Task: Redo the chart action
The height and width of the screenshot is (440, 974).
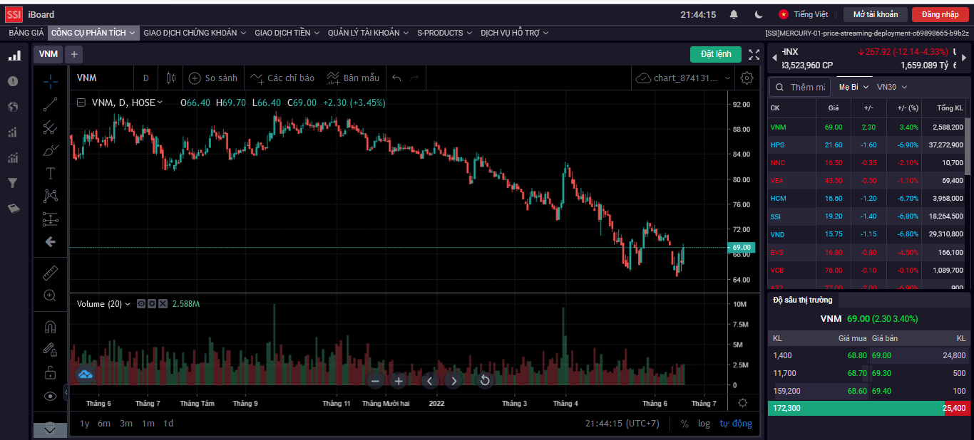Action: (x=414, y=78)
